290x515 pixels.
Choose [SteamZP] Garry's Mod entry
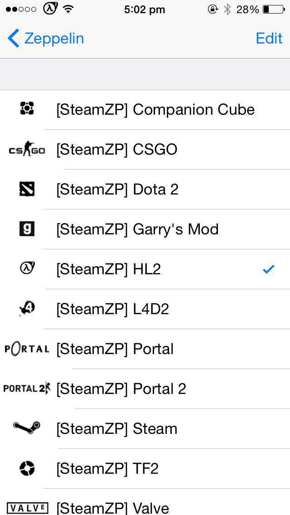point(145,229)
